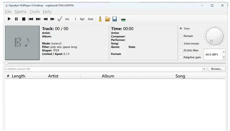
Task: Toggle the '1' single-track toolbar button
Action: click(75, 19)
